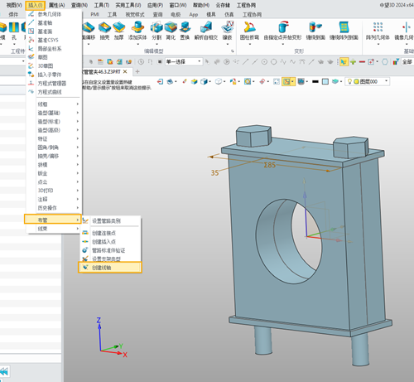Click the 加厚 (Thicken) tool icon
414x382 pixels.
pos(119,27)
